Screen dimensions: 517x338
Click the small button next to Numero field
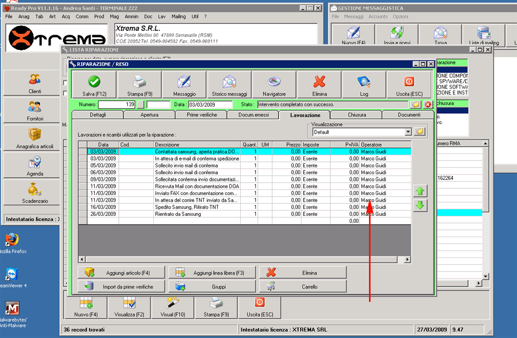click(141, 105)
